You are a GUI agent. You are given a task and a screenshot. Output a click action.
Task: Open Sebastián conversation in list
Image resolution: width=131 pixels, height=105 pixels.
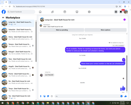click(18, 30)
